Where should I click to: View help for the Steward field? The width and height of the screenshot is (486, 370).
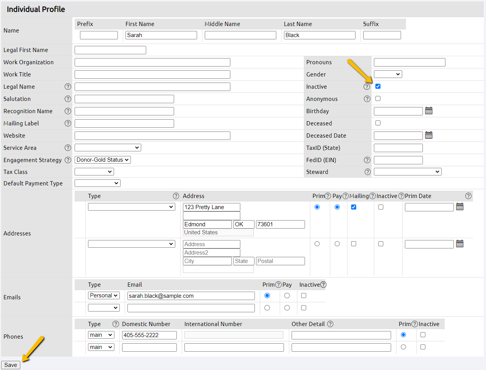coord(367,172)
